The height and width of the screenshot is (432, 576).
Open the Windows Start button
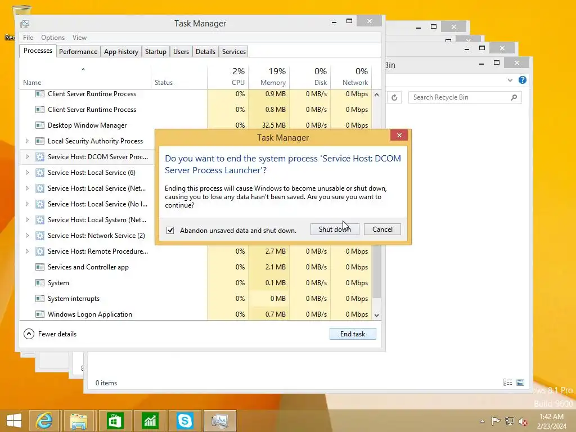(14, 421)
